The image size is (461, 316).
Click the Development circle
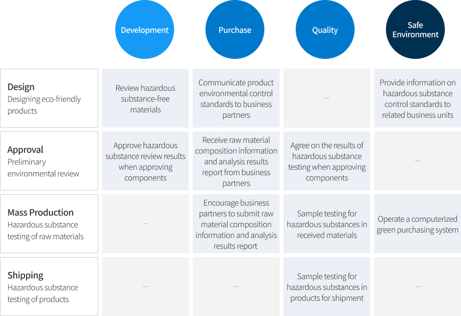(x=145, y=29)
